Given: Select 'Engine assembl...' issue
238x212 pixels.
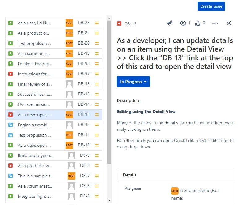Looking at the screenshot, I should [x=34, y=125].
